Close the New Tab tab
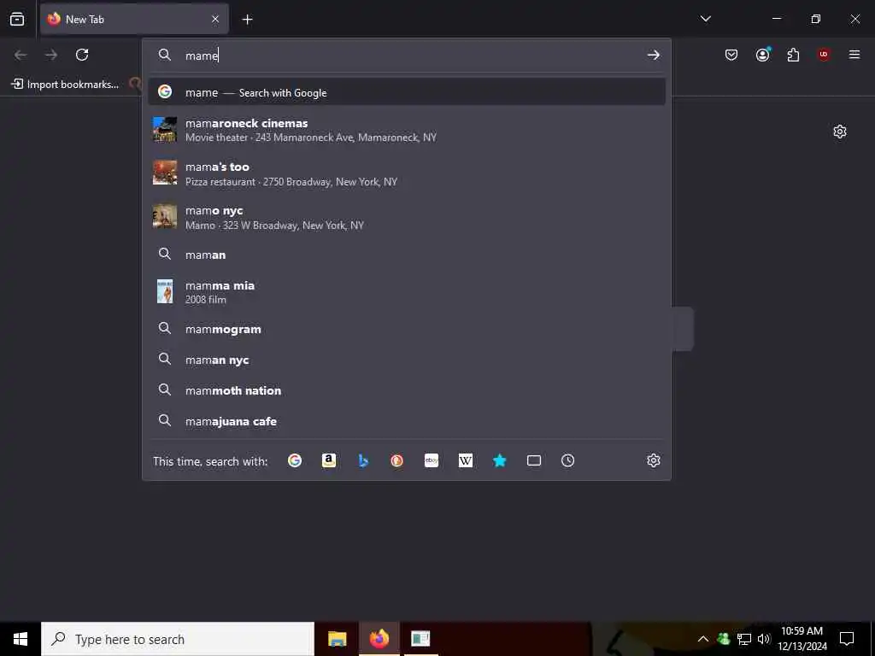The height and width of the screenshot is (656, 875). click(x=214, y=19)
